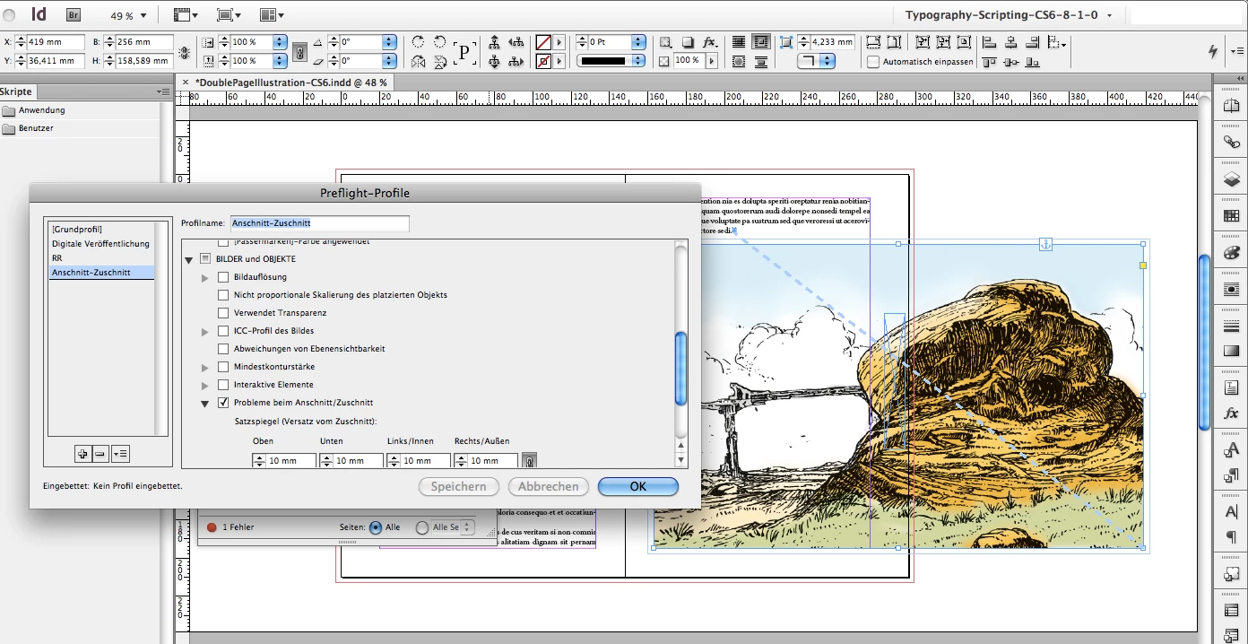Open the Effects fx panel icon in dock
This screenshot has width=1248, height=644.
coord(1231,413)
